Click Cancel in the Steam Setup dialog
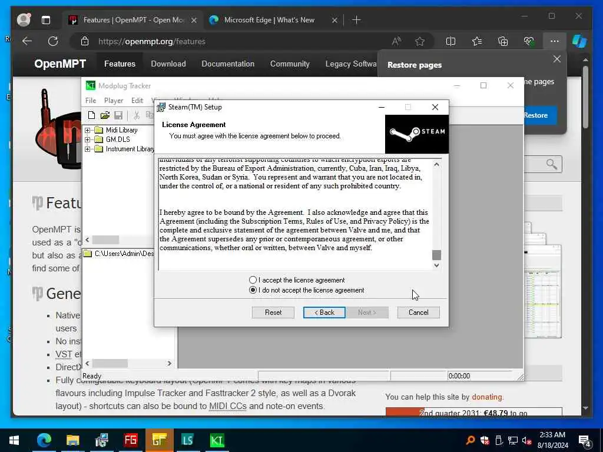Screen dimensions: 603x452 click(419, 313)
